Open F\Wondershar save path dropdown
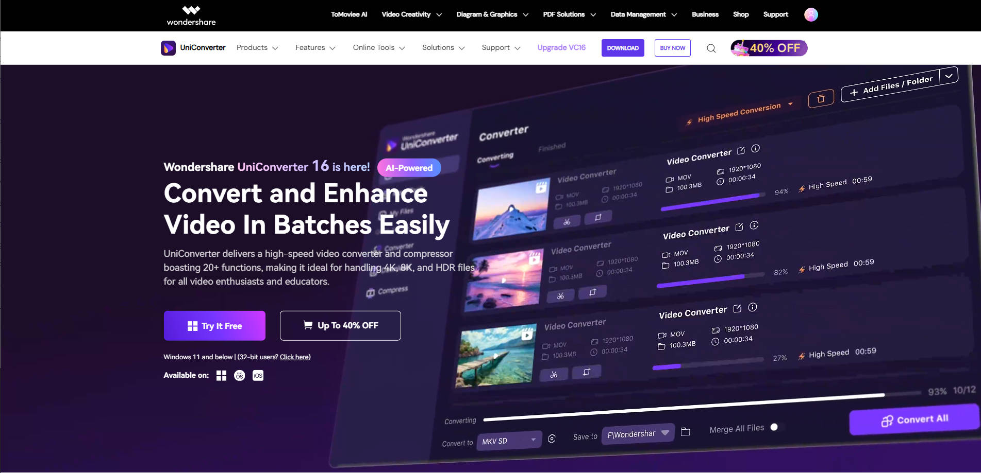 coord(638,433)
